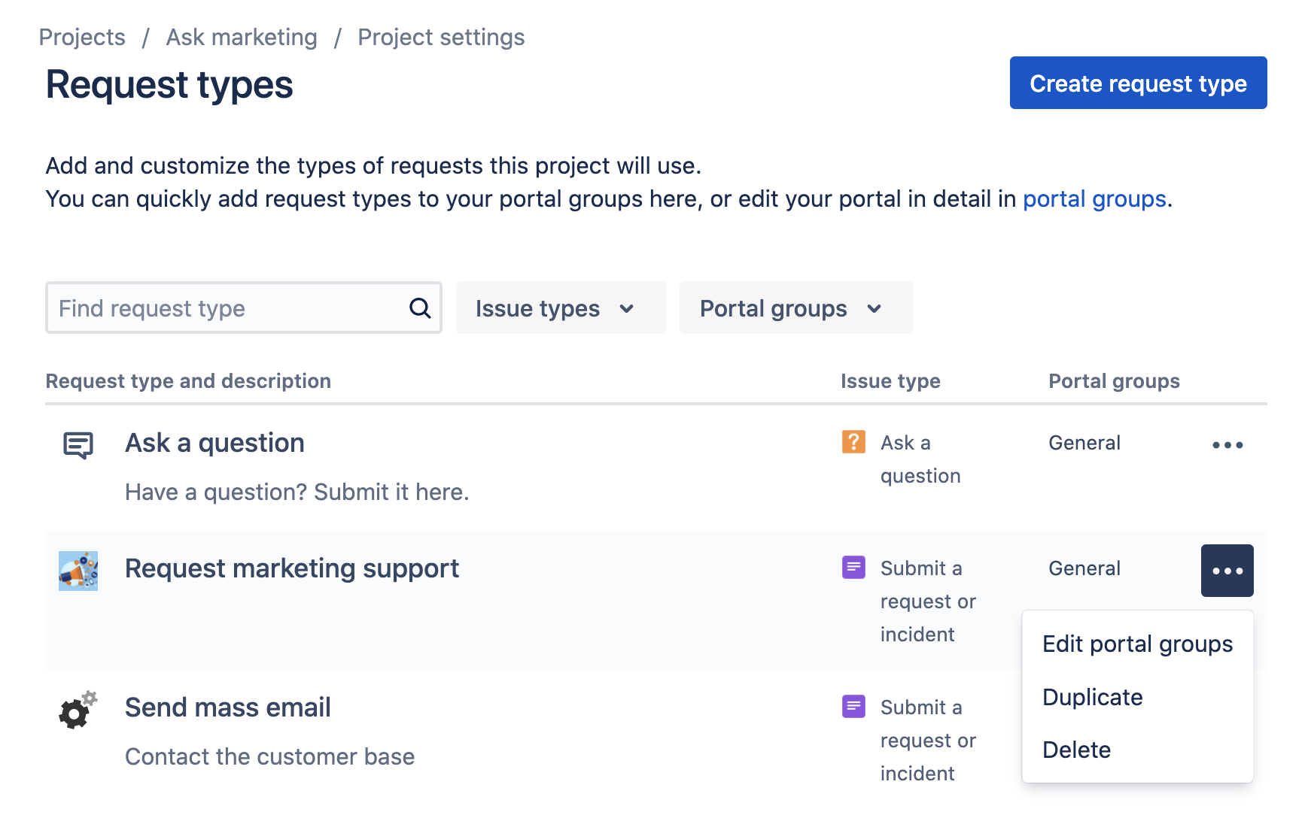Click the Create request type button
The width and height of the screenshot is (1308, 818).
pos(1138,83)
